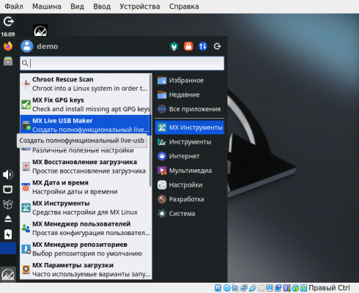
Task: Launch MX Fix GPG keys
Action: pos(86,105)
